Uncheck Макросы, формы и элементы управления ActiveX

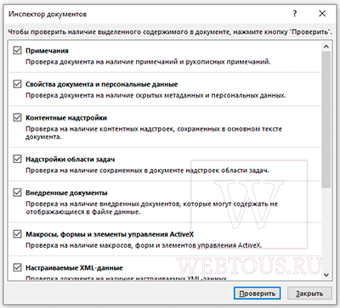17,234
